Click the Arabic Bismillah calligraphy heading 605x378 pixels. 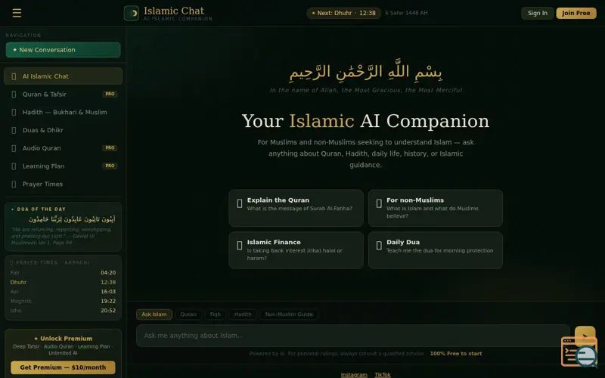pos(366,70)
